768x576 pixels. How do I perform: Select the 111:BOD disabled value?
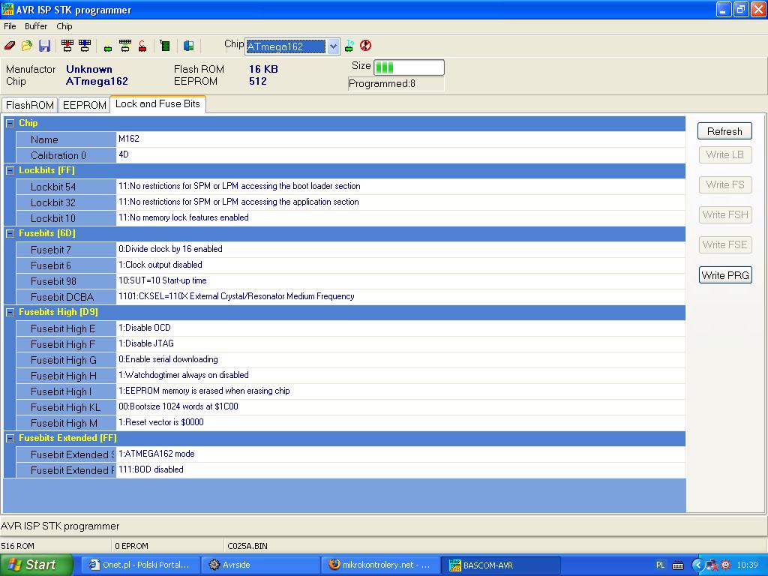[x=400, y=469]
